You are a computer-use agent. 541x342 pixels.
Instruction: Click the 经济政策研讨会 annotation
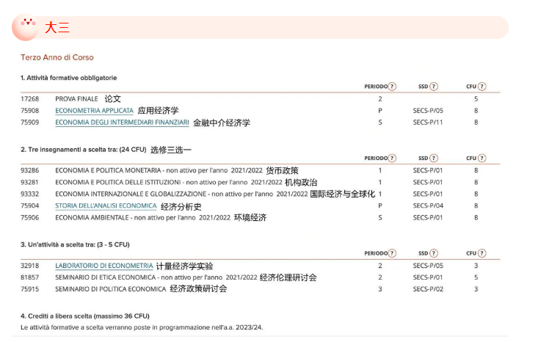(x=198, y=289)
